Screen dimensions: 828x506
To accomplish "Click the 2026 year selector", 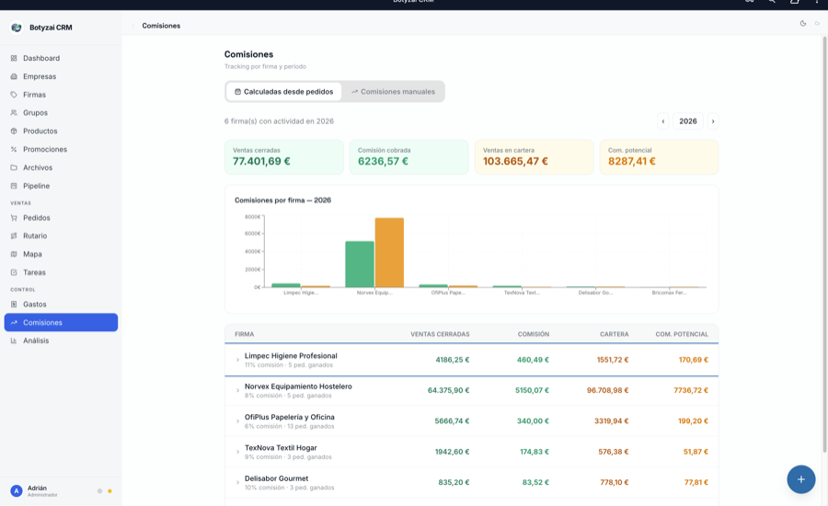I will (x=687, y=121).
